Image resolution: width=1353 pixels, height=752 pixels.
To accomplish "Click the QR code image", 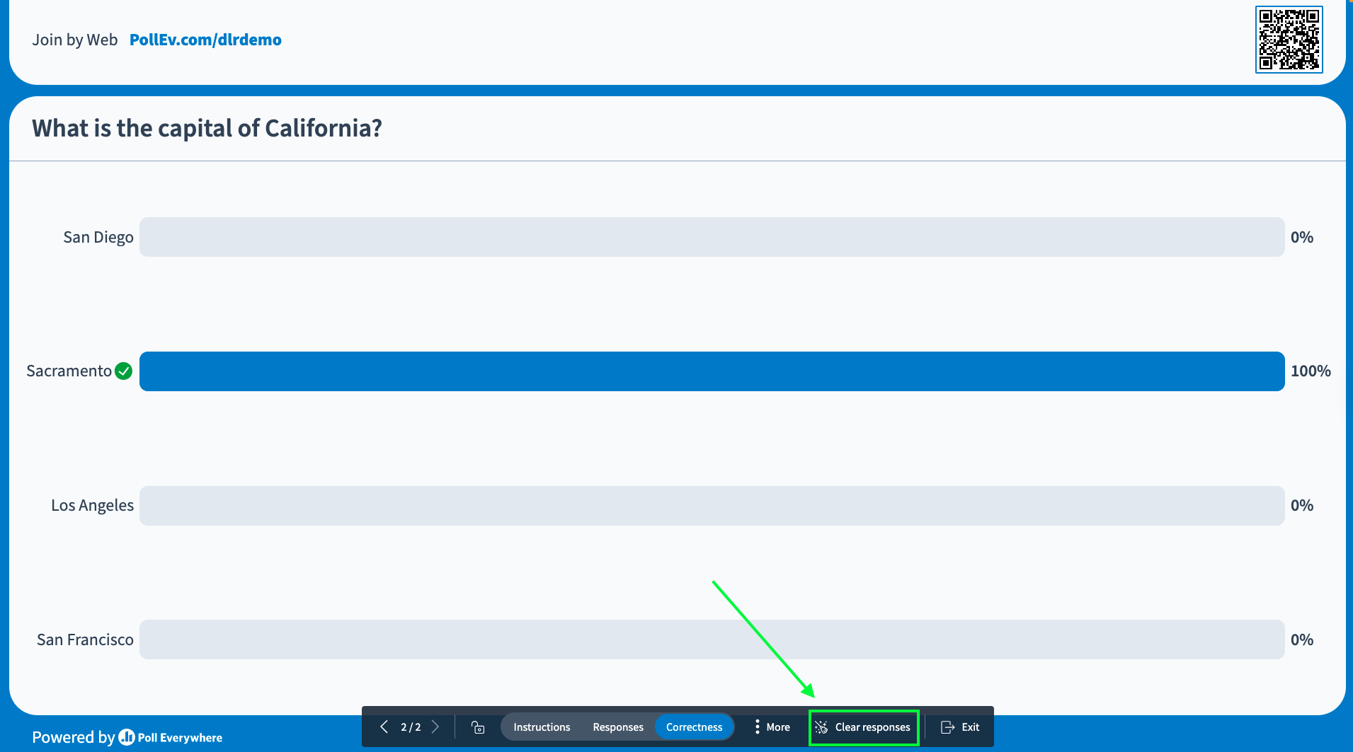I will 1289,40.
